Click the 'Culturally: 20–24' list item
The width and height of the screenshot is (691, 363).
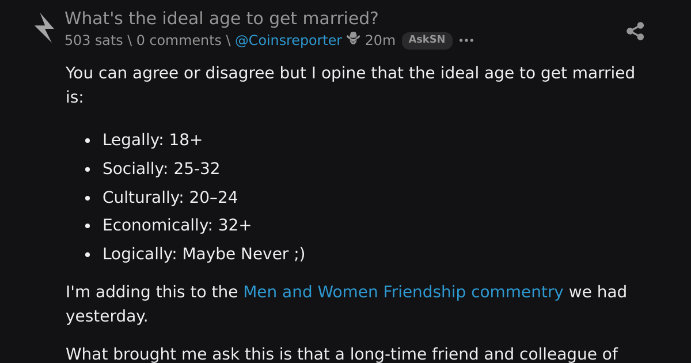[x=170, y=198]
